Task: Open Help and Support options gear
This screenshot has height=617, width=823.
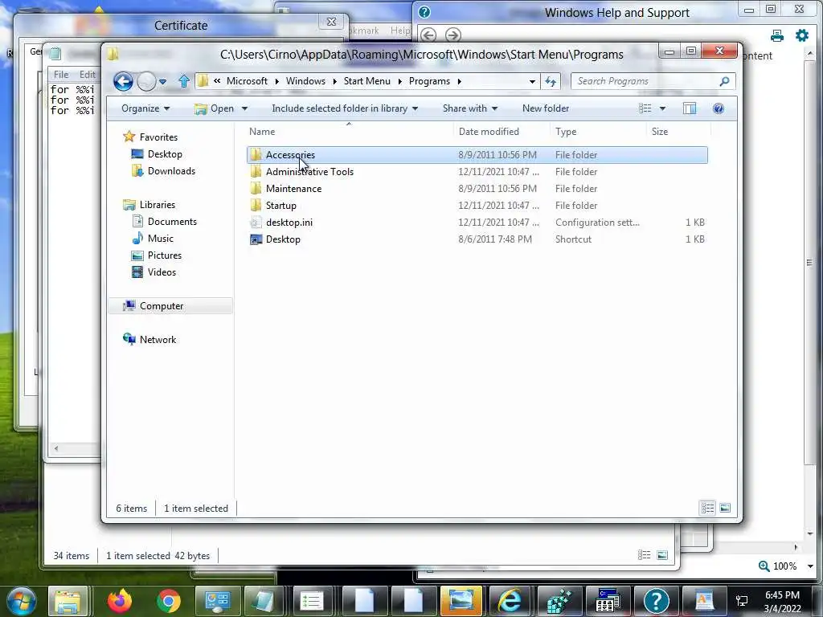Action: [802, 35]
